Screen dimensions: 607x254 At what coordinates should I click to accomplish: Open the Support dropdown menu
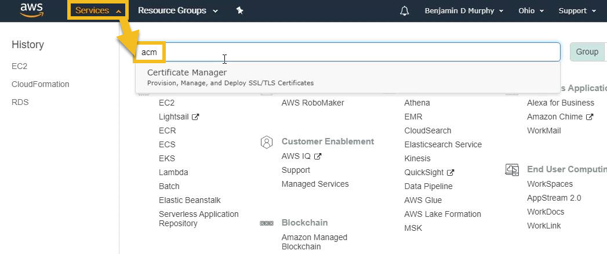(577, 11)
